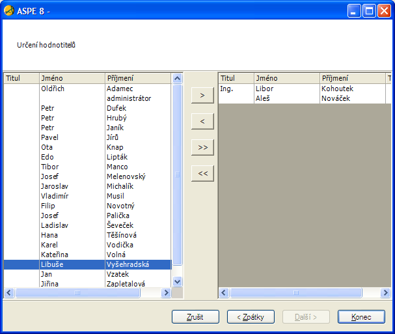Click Titul header in right evaluator list
This screenshot has width=395, height=334.
(x=236, y=78)
